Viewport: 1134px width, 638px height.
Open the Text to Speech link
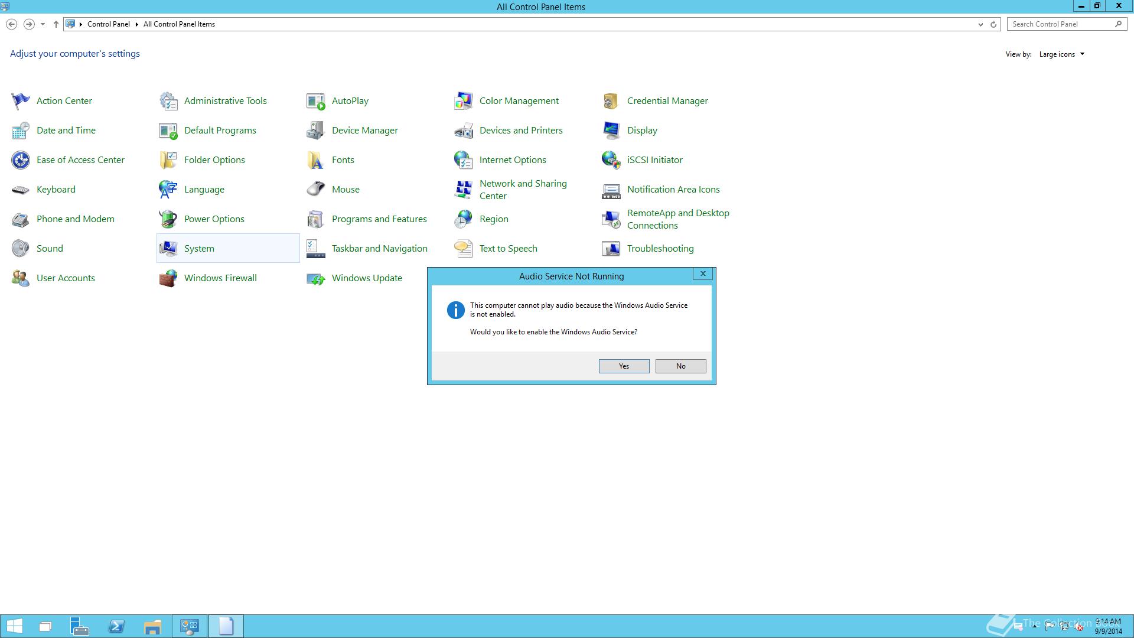[508, 249]
